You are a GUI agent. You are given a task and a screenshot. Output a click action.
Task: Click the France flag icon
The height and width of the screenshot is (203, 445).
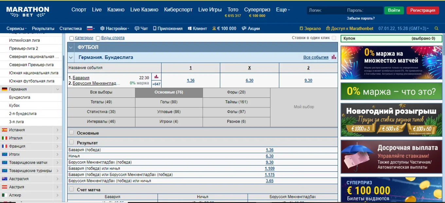5,146
